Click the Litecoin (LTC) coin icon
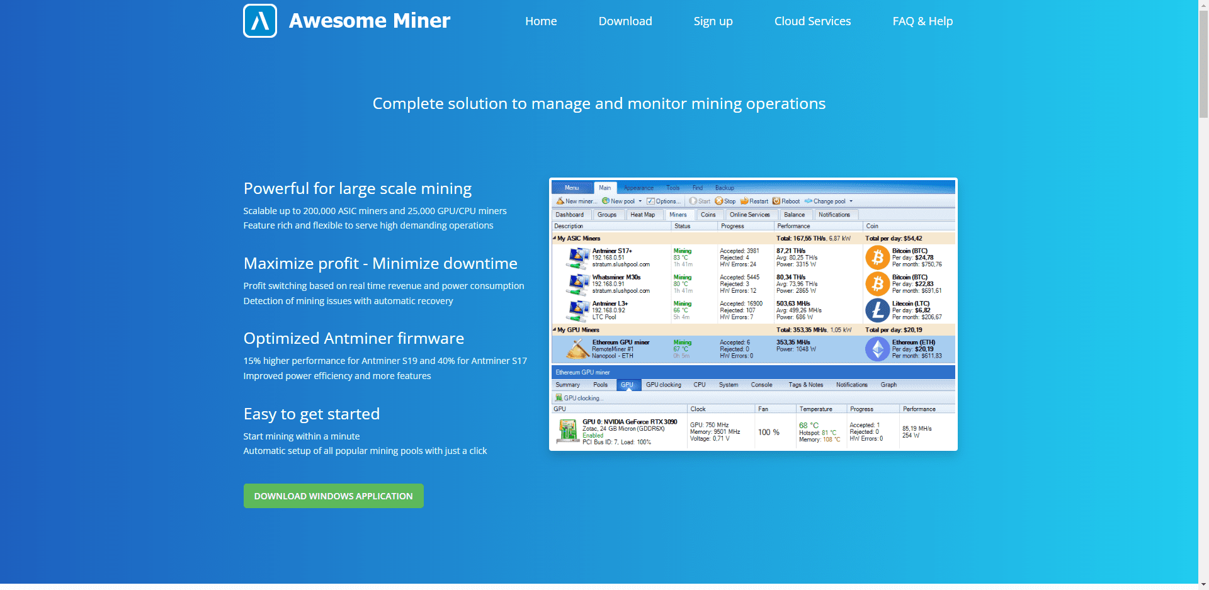Image resolution: width=1209 pixels, height=590 pixels. pos(877,310)
